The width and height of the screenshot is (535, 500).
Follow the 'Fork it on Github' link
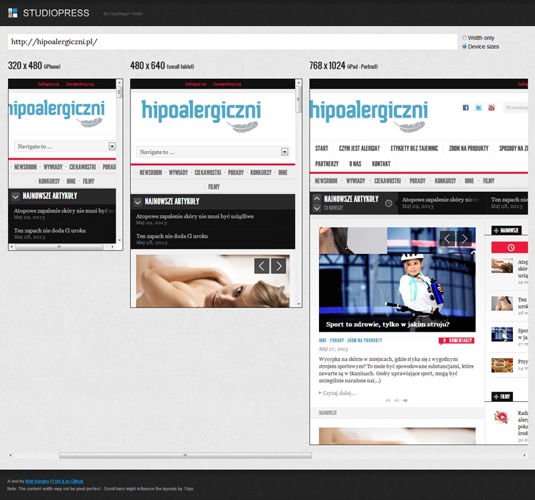pyautogui.click(x=69, y=481)
